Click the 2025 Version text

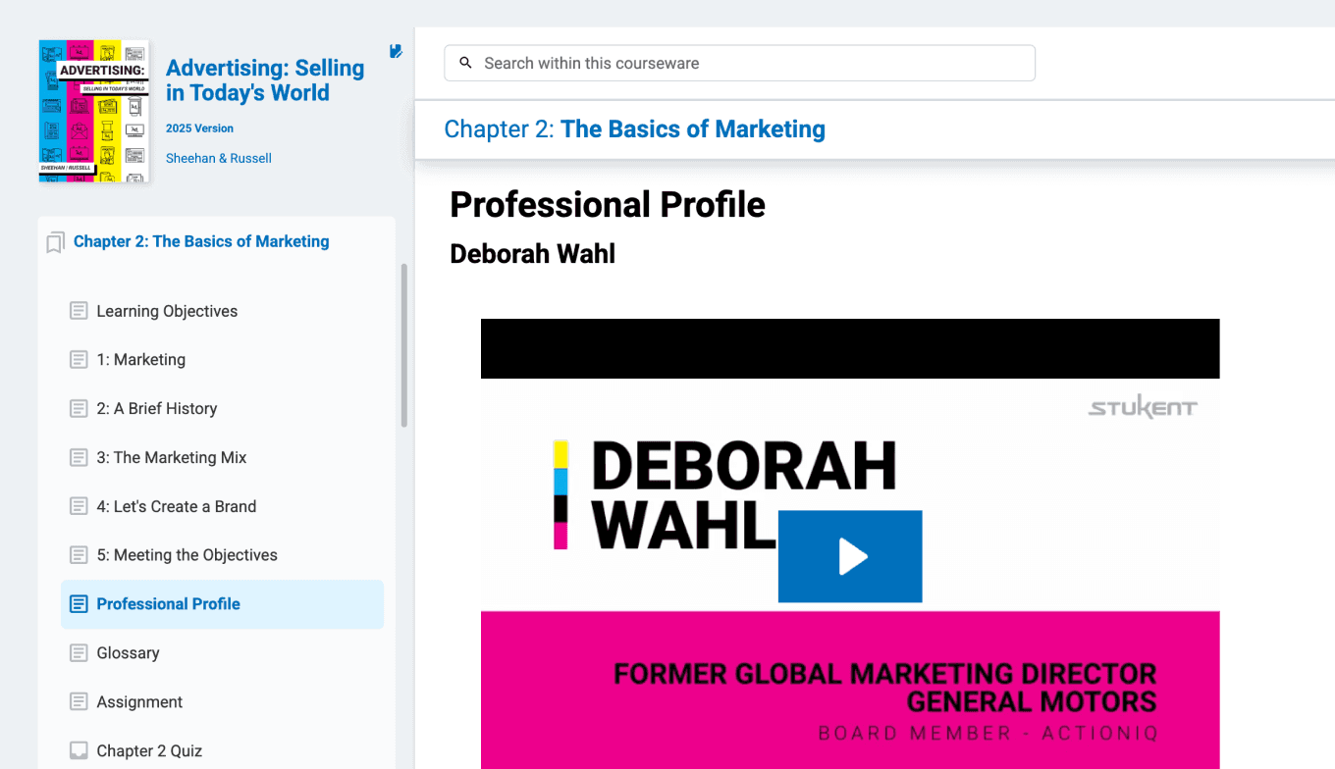pyautogui.click(x=199, y=128)
